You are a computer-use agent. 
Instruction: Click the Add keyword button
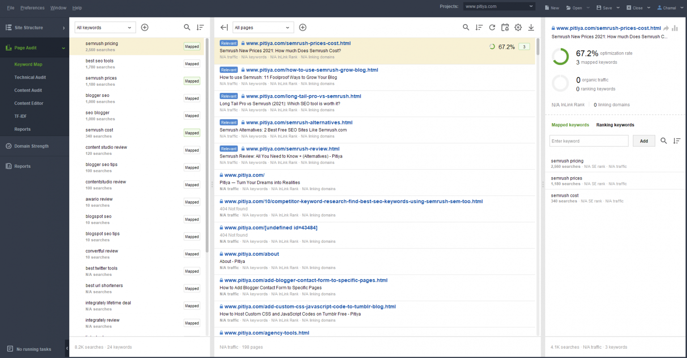click(644, 141)
